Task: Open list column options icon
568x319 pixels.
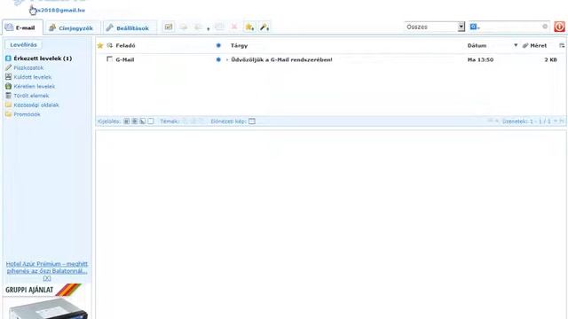Action: [x=562, y=45]
